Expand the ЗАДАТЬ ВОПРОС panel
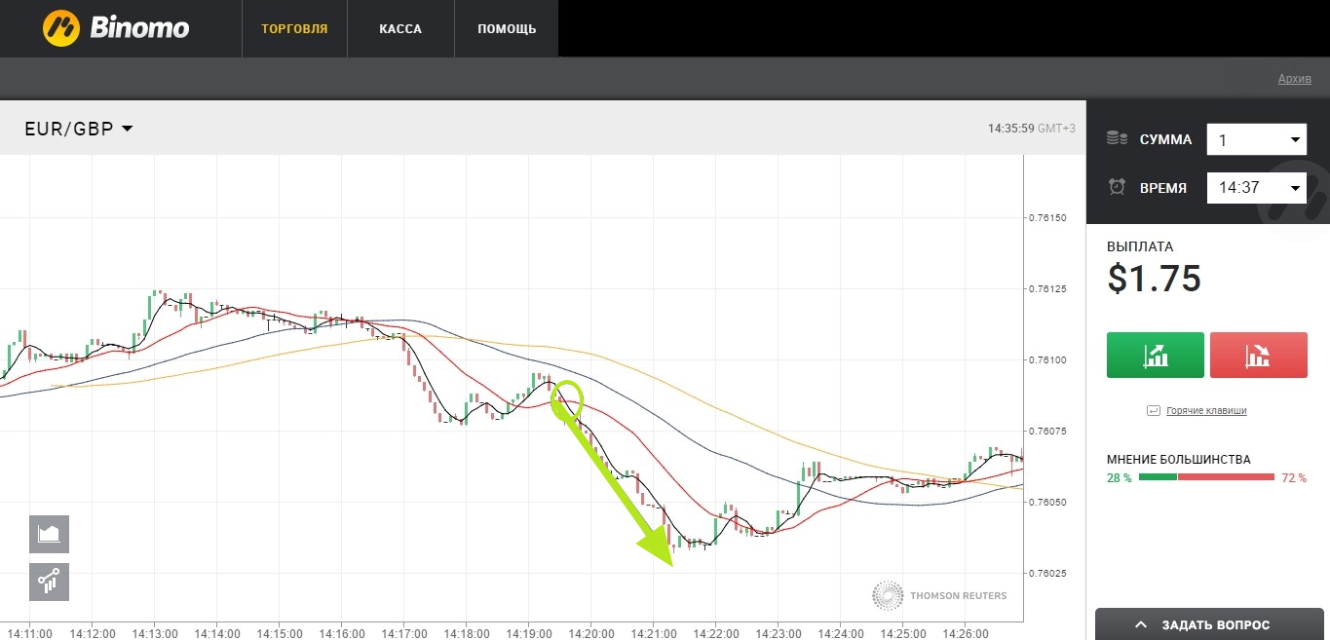This screenshot has height=640, width=1330. click(1212, 624)
